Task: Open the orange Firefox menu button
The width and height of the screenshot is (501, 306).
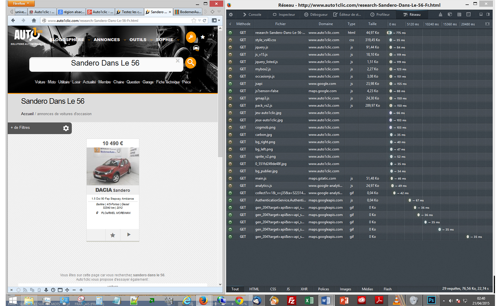Action: click(x=21, y=3)
